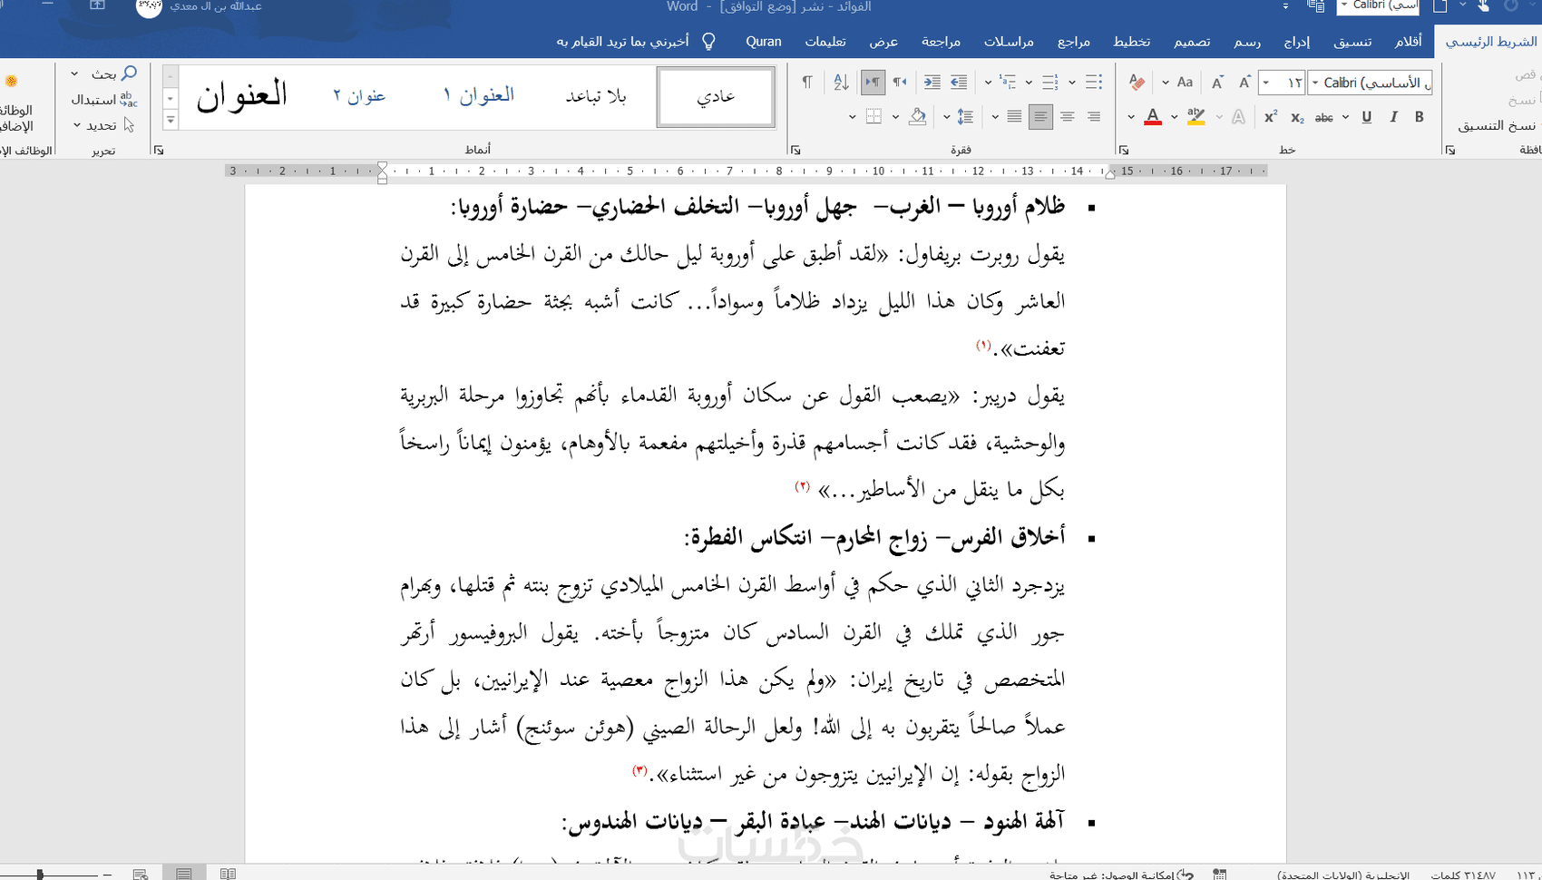Open the تخطيط Layout tab

(1132, 42)
